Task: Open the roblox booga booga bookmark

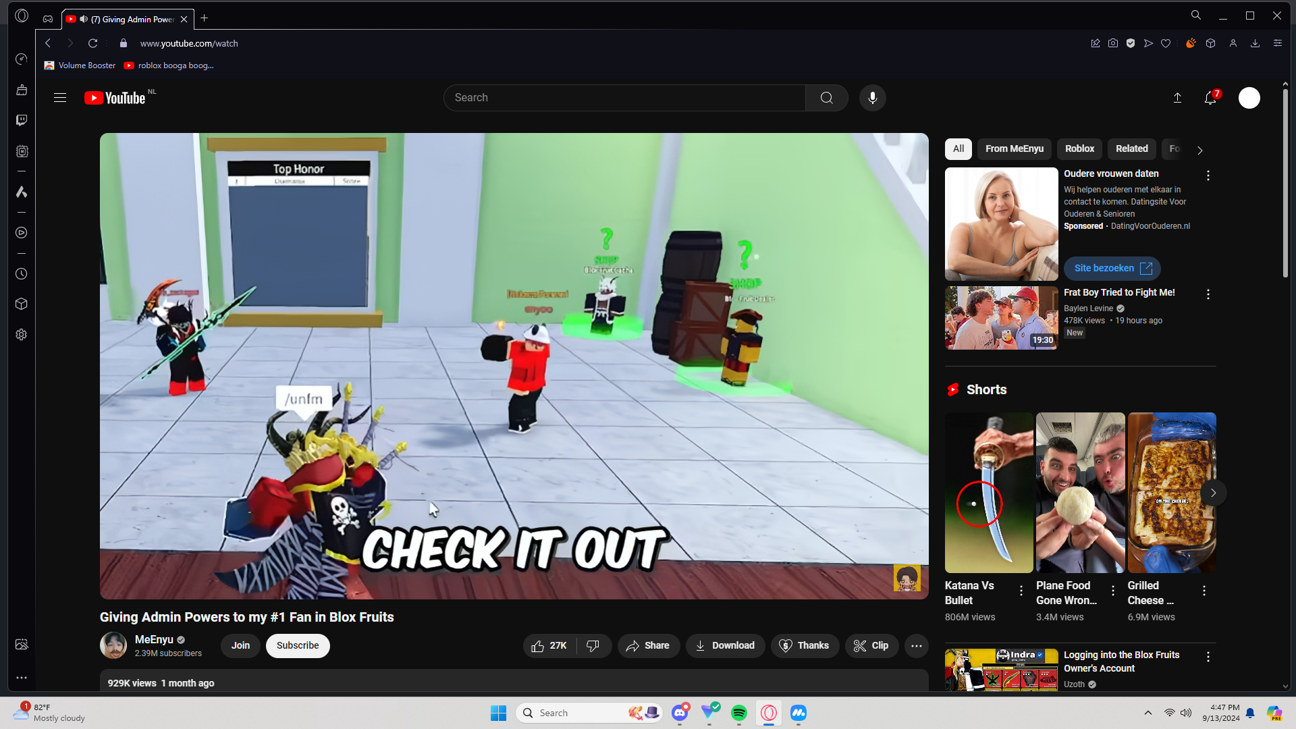Action: pos(169,65)
